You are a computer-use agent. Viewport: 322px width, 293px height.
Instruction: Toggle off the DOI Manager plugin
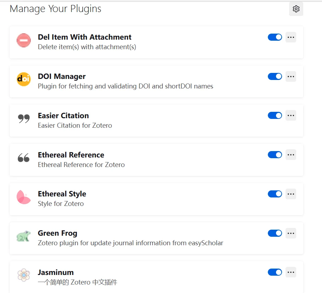[x=275, y=76]
